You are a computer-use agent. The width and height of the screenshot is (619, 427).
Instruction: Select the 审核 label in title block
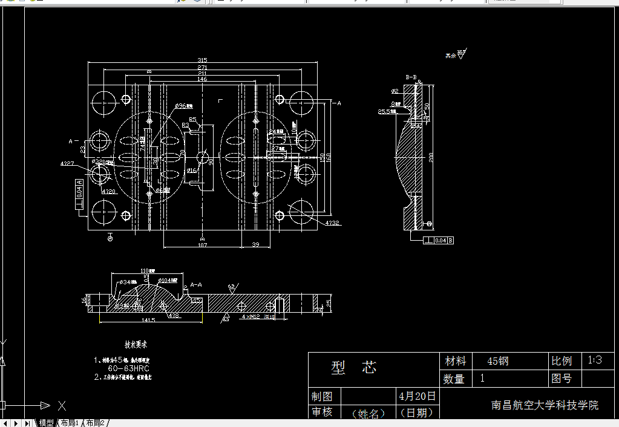click(322, 412)
